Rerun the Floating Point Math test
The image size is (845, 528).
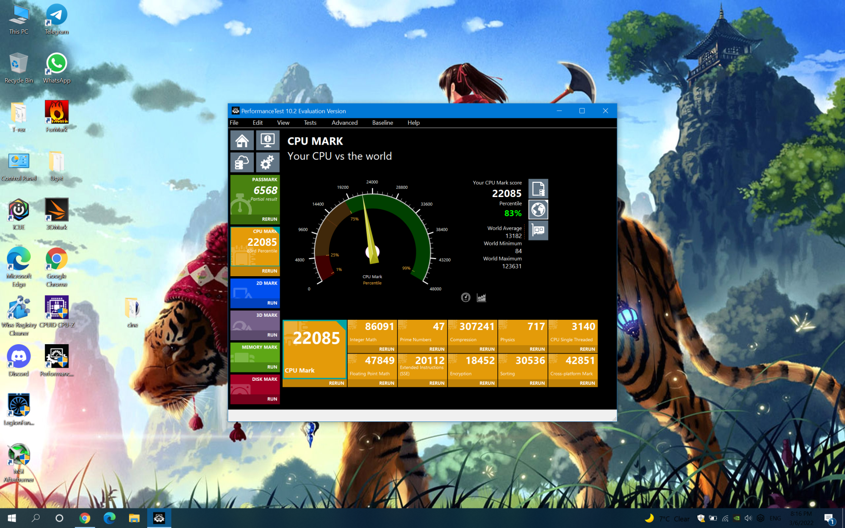pos(386,383)
